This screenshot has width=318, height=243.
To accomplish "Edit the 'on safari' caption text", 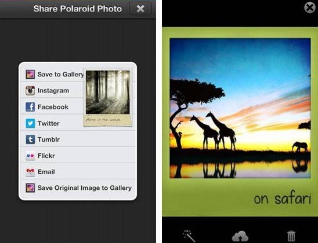I will tap(282, 198).
